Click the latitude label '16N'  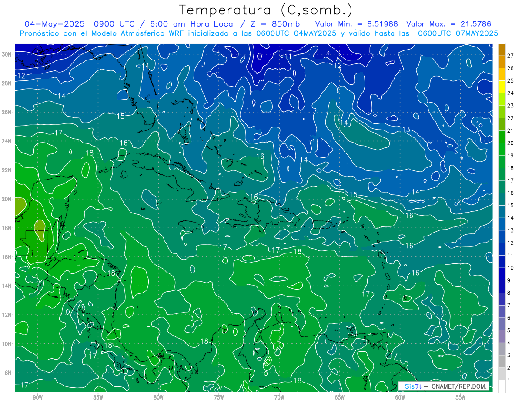7,257
